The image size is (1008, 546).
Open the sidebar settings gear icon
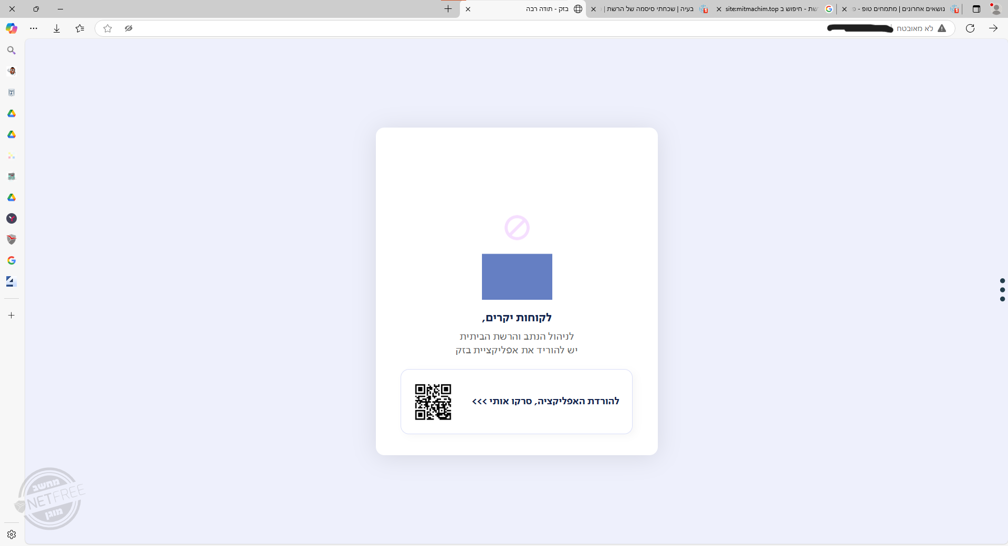[12, 534]
